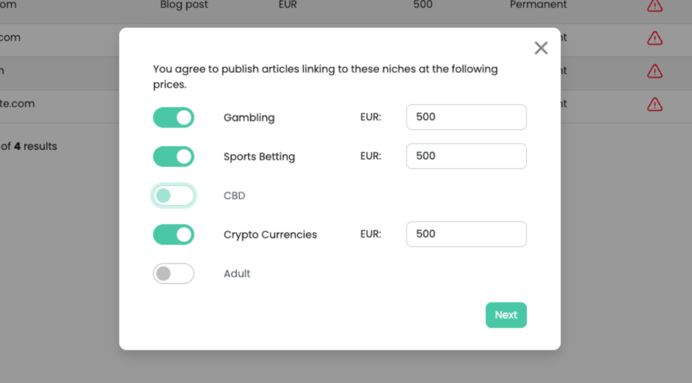Enable the CBD niche toggle
Viewport: 692px width, 383px height.
[x=174, y=195]
